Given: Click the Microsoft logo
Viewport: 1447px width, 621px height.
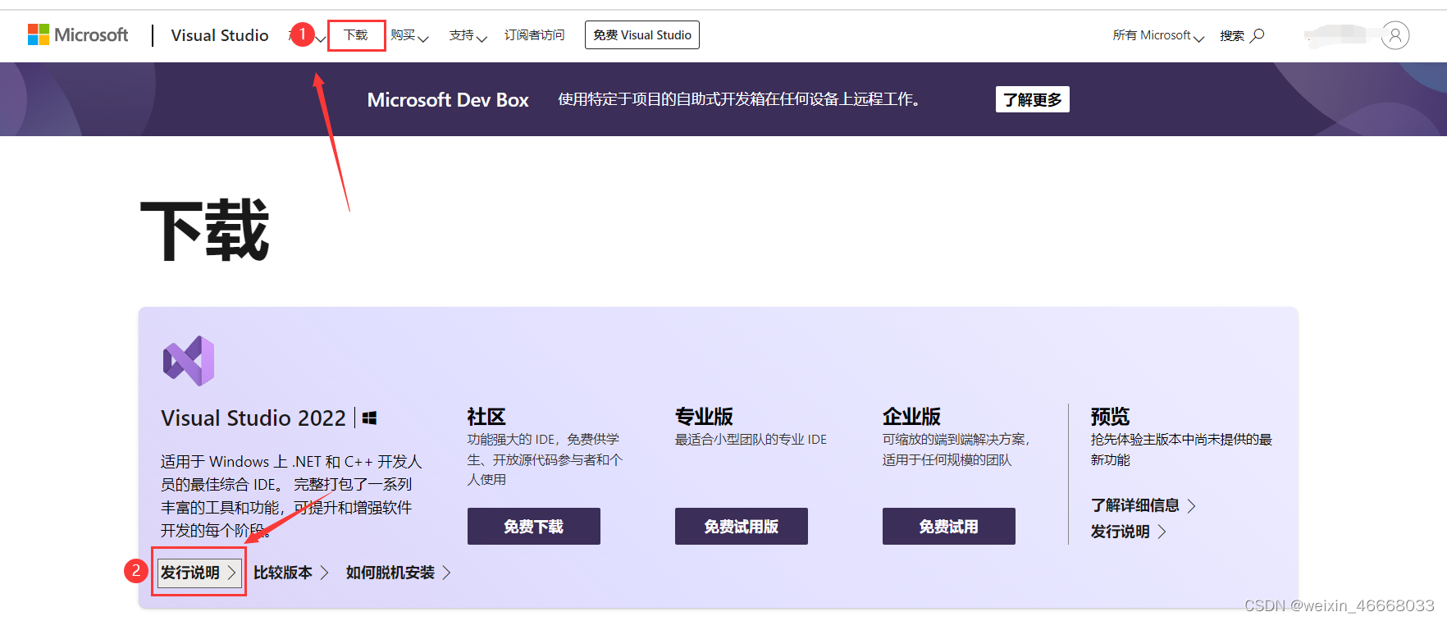Looking at the screenshot, I should click(78, 34).
